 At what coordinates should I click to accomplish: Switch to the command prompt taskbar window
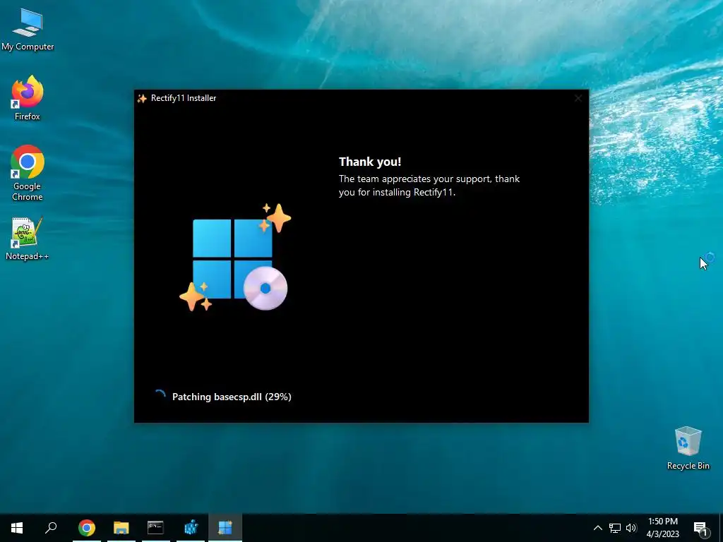[x=156, y=528]
